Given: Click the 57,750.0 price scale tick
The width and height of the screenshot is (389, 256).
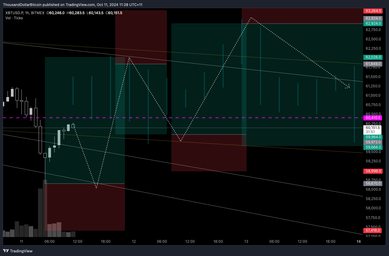Looking at the screenshot, I should [x=373, y=218].
